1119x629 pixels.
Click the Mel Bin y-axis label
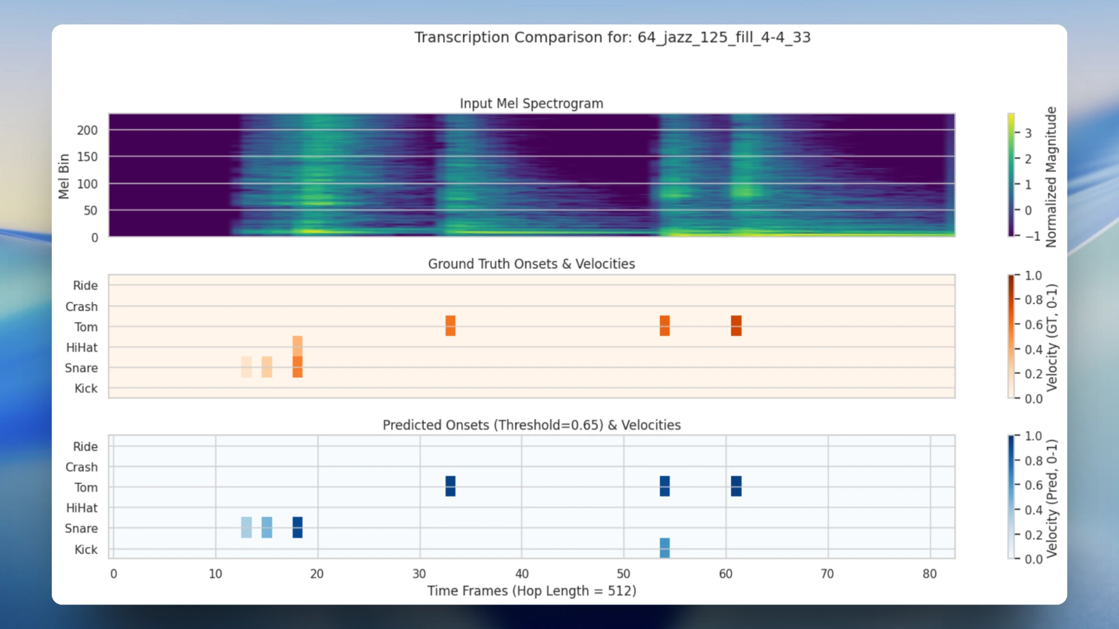point(64,176)
